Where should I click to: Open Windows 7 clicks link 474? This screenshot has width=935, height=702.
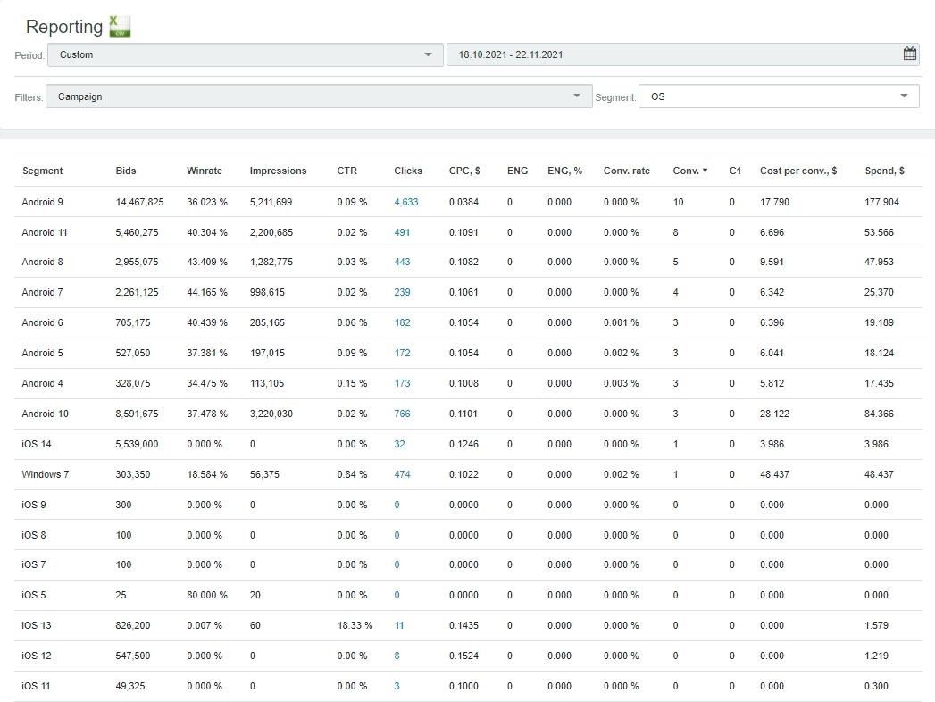click(x=402, y=474)
